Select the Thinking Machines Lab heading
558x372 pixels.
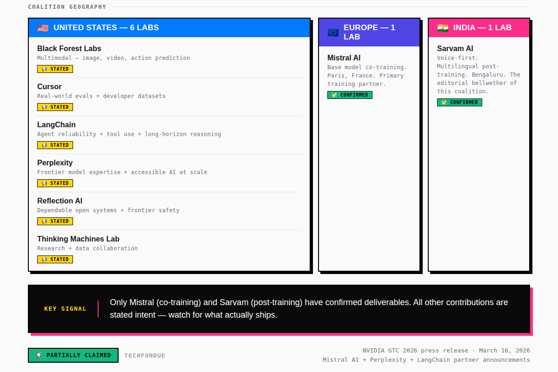click(78, 239)
